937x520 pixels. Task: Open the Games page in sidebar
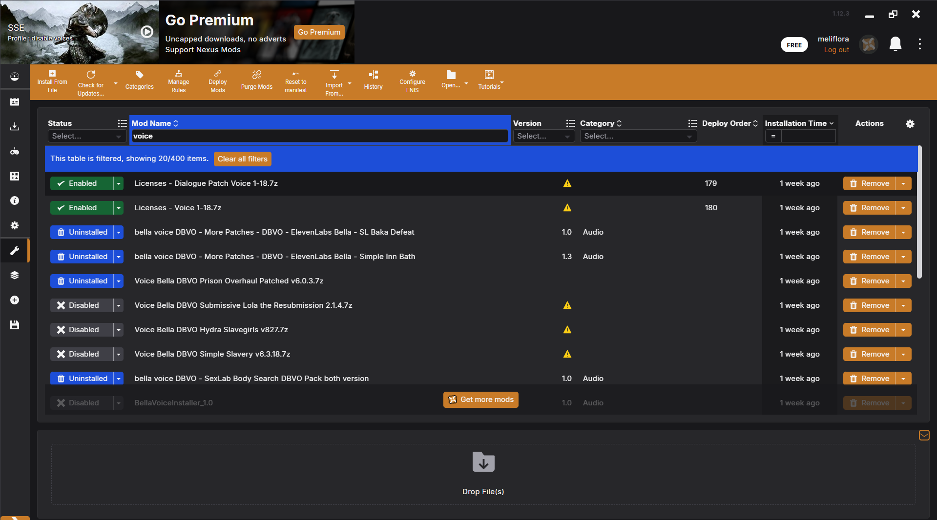click(15, 151)
